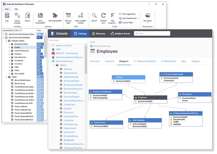The image size is (217, 154).
Task: Switch to the Columns tab
Action: click(x=109, y=61)
